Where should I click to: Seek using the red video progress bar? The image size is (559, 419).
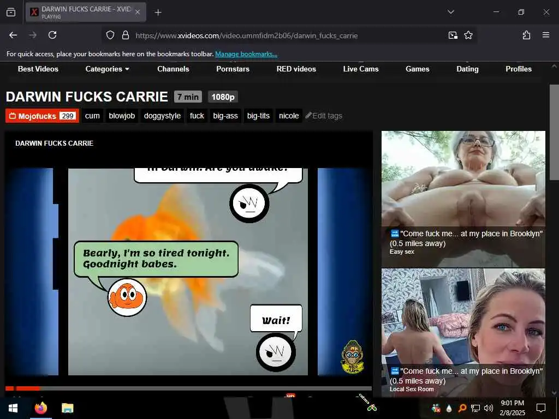(188, 388)
